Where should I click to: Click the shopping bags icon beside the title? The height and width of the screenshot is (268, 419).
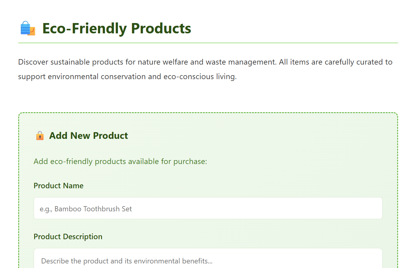[x=28, y=28]
